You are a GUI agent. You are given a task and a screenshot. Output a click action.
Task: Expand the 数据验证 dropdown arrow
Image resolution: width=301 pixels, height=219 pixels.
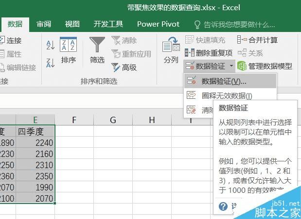click(231, 66)
